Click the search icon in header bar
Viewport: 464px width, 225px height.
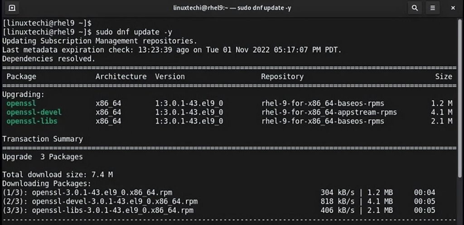tap(415, 8)
